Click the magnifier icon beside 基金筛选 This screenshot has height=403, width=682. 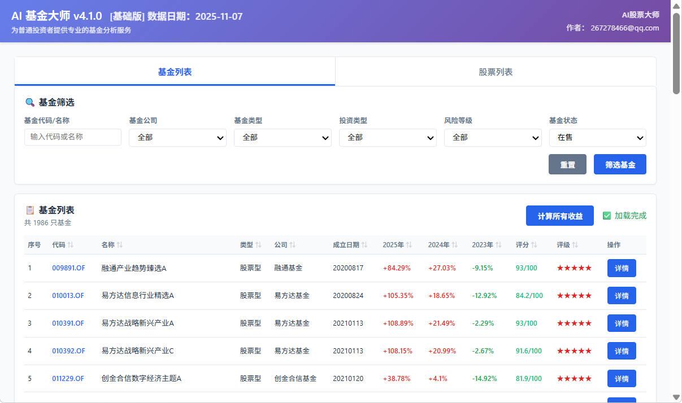[x=30, y=102]
